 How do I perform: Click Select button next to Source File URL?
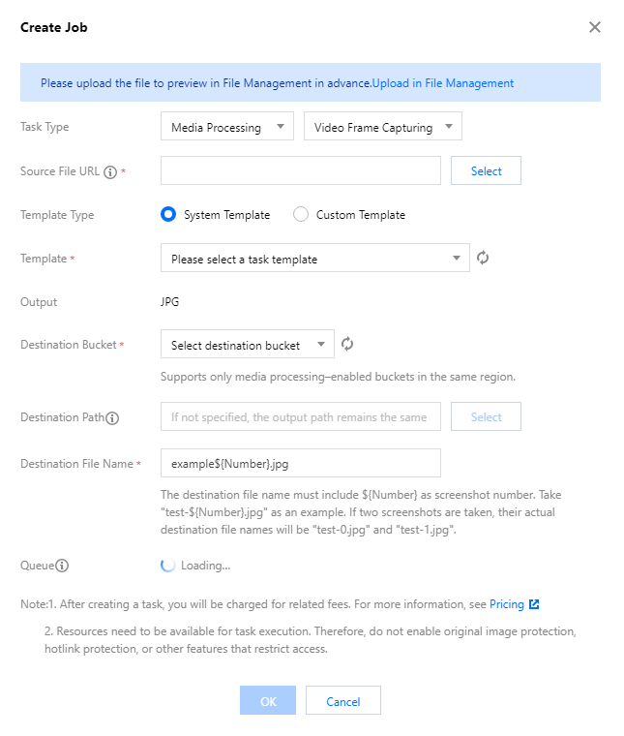[x=486, y=170]
